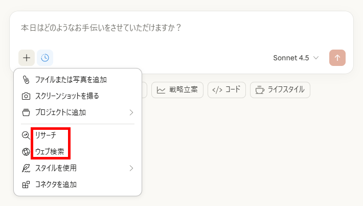The image size is (363, 206).
Task: Click the plus attachment button
Action: (27, 58)
